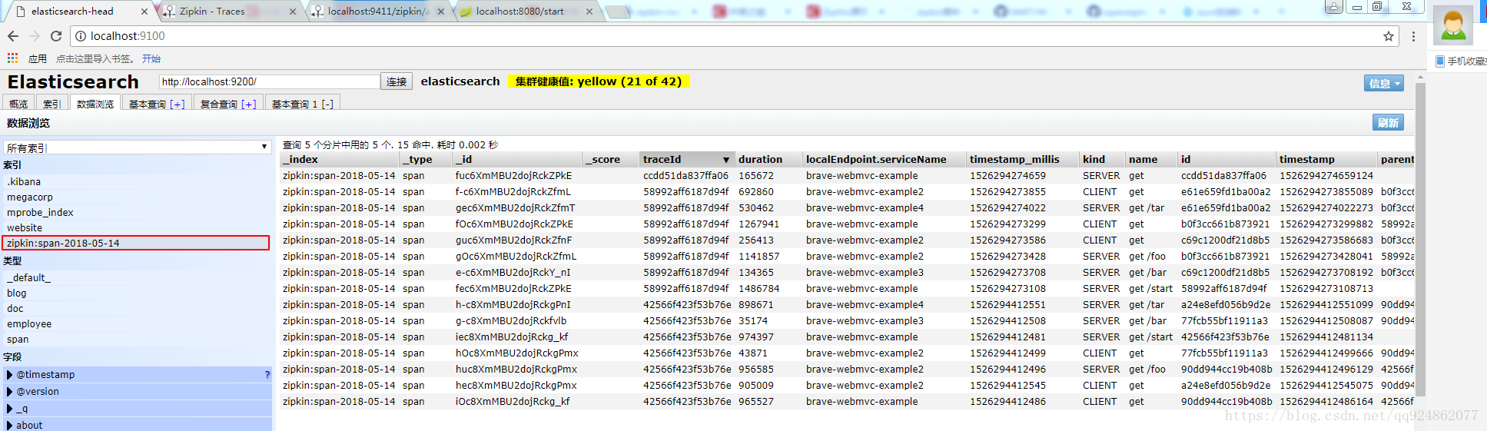Expand the @version field filter
The image size is (1487, 431).
click(x=9, y=392)
